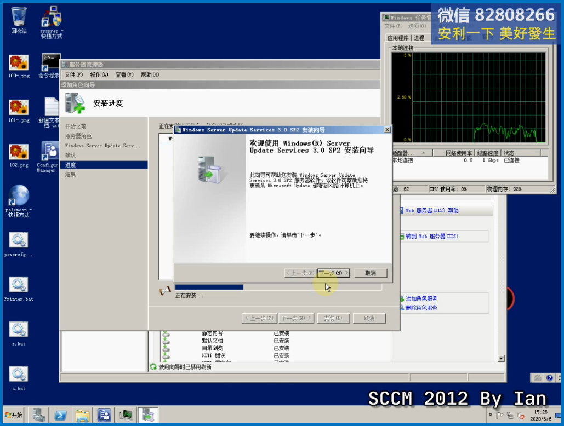Select 确认 step in the roles wizard
The height and width of the screenshot is (426, 564).
click(70, 156)
